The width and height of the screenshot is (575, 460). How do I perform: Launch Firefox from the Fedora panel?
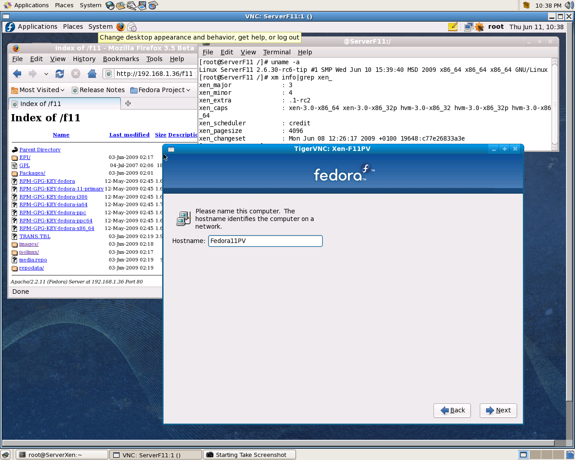coord(121,27)
